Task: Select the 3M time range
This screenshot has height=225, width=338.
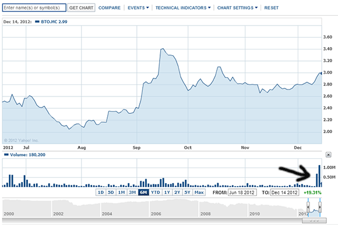Action: pos(132,192)
